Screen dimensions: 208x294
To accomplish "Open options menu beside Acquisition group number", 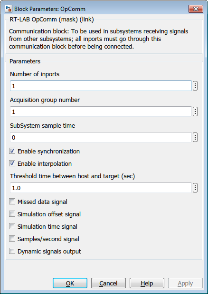I will 195,112.
